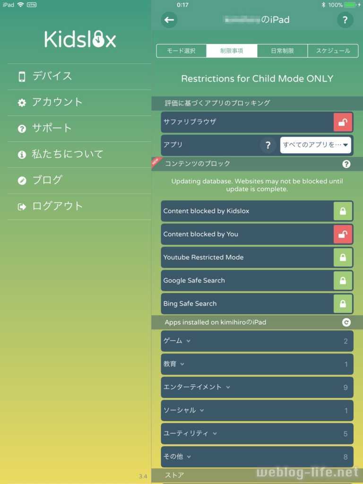The image size is (363, 484).
Task: Open デバイス menu item
Action: 79,77
